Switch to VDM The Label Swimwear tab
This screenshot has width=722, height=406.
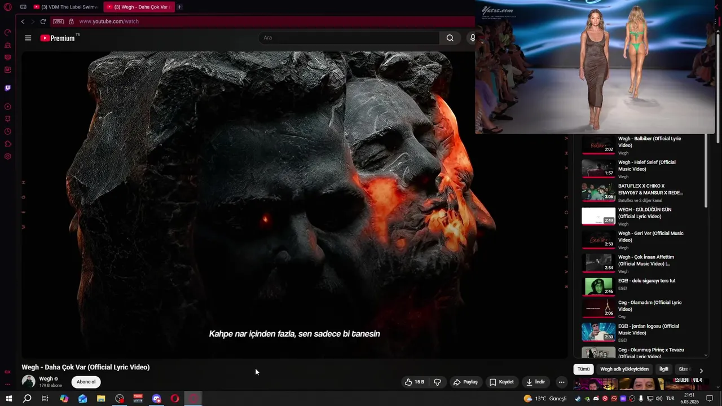pos(65,7)
